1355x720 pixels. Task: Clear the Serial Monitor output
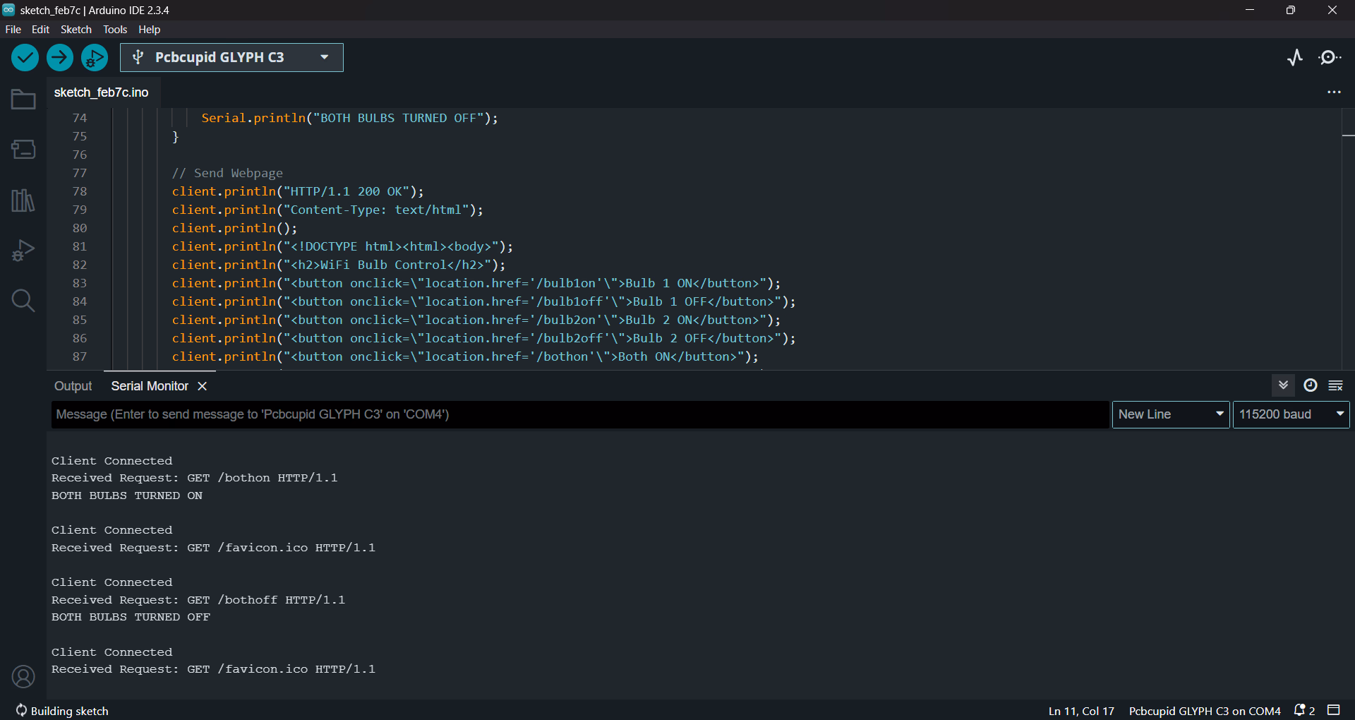coord(1336,385)
